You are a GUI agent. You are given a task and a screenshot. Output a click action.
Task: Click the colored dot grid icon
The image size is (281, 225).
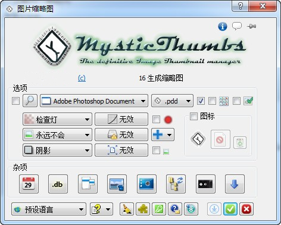(x=224, y=101)
